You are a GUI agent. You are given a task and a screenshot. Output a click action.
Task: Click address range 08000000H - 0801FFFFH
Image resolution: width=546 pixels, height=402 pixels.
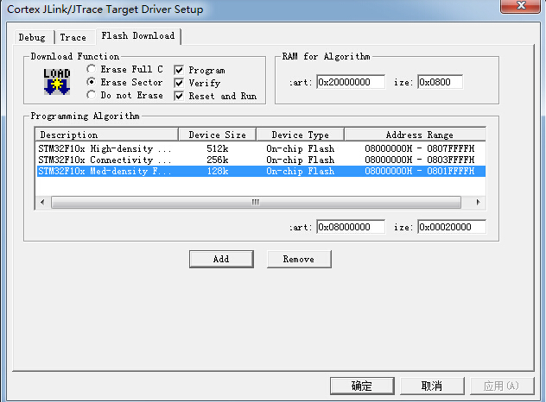(x=420, y=171)
